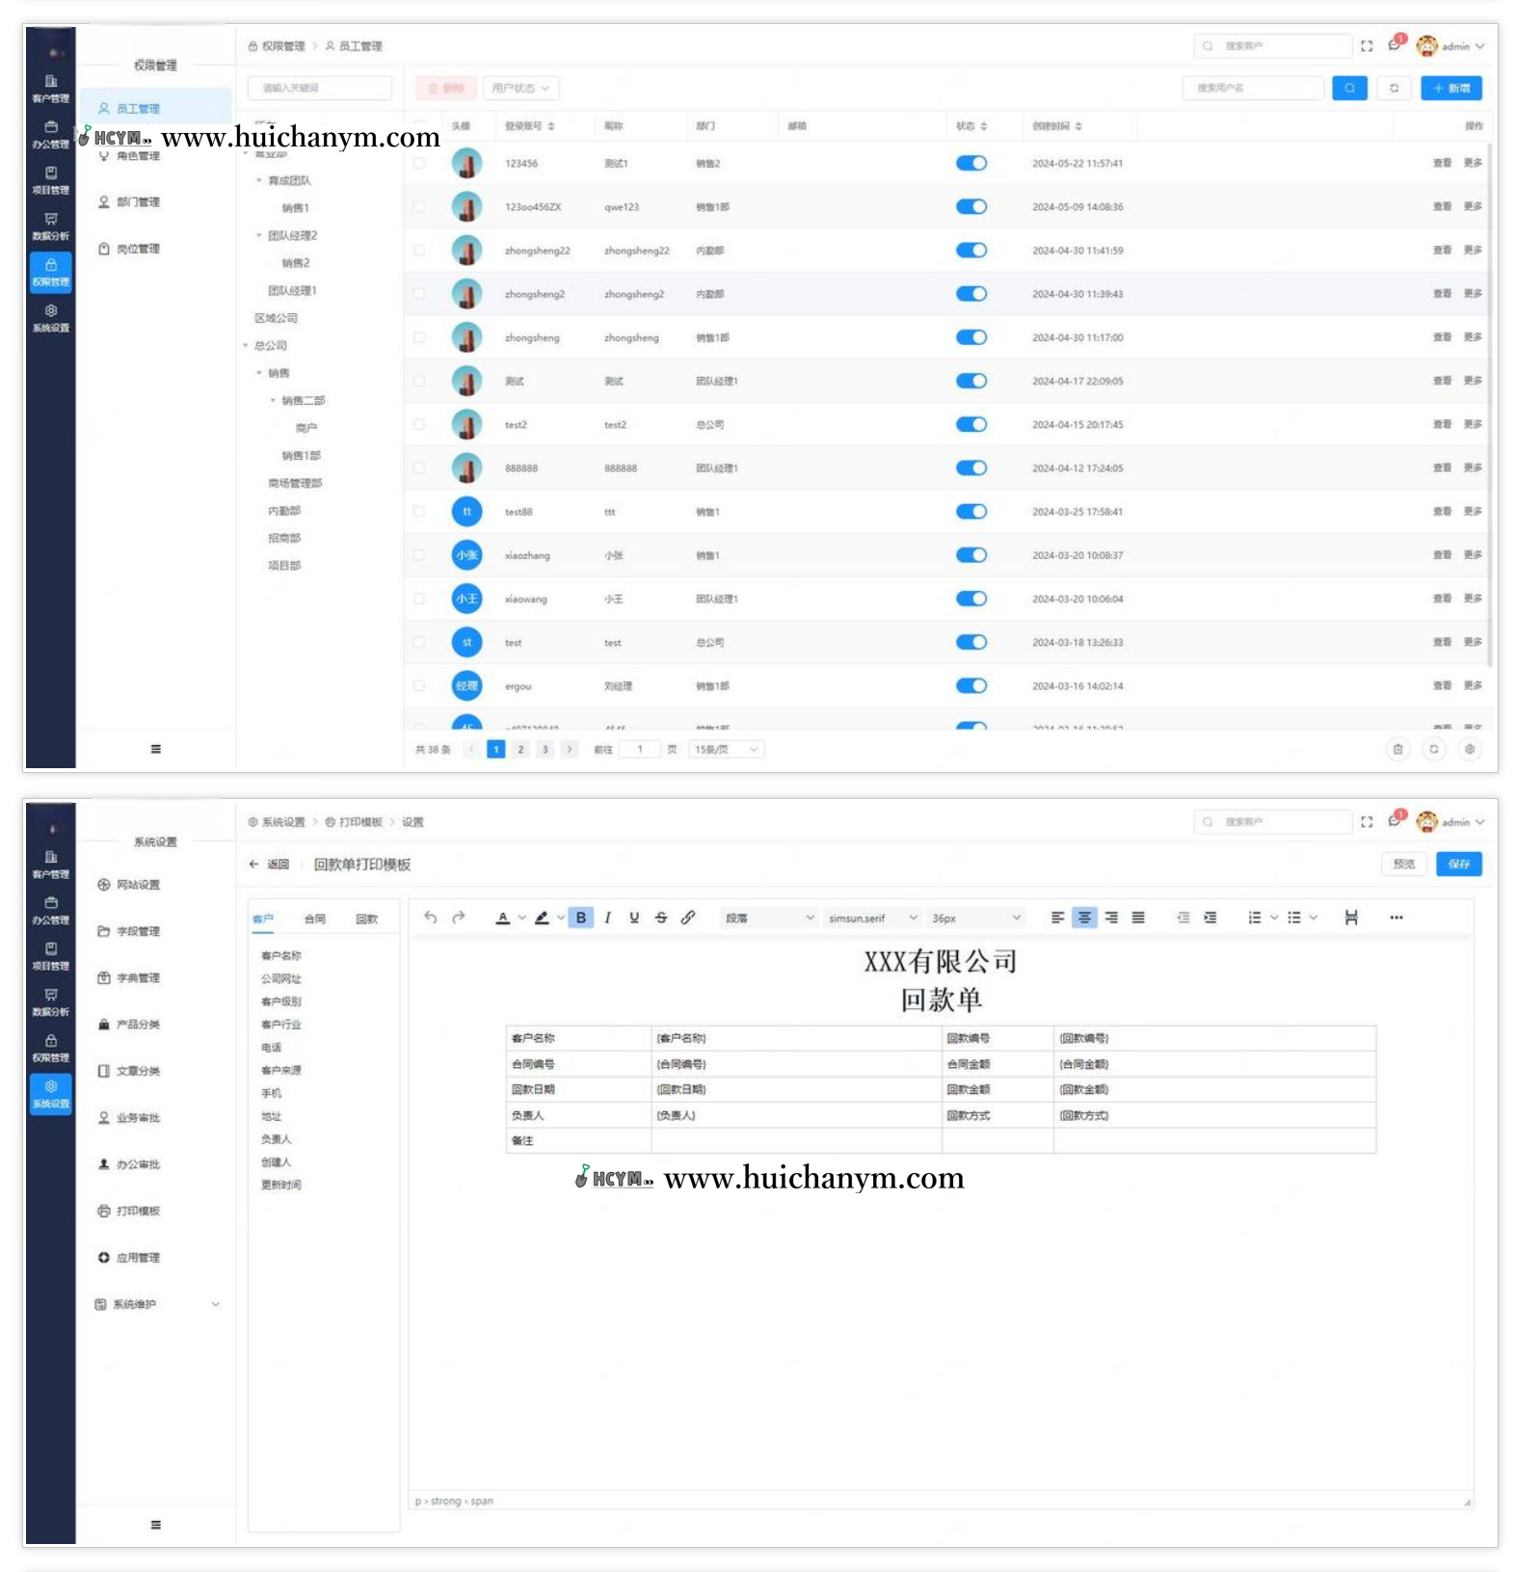Image resolution: width=1514 pixels, height=1572 pixels.
Task: Click the refresh icon button next to 新增
Action: click(1394, 88)
